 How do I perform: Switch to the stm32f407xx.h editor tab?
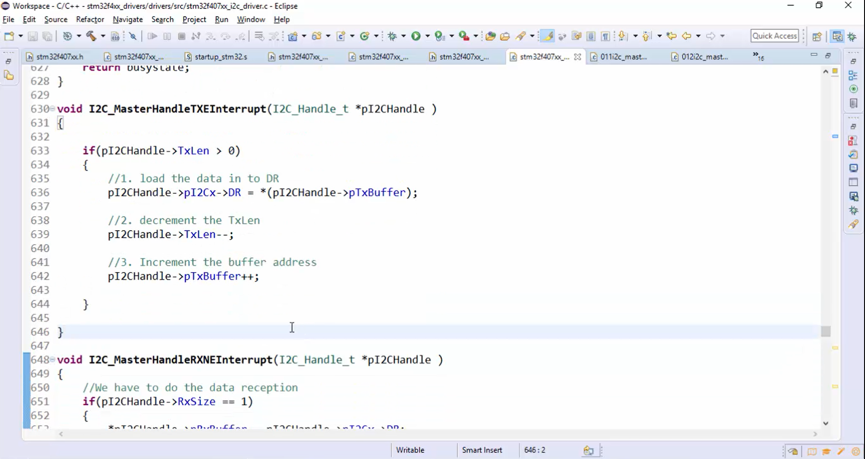click(55, 57)
